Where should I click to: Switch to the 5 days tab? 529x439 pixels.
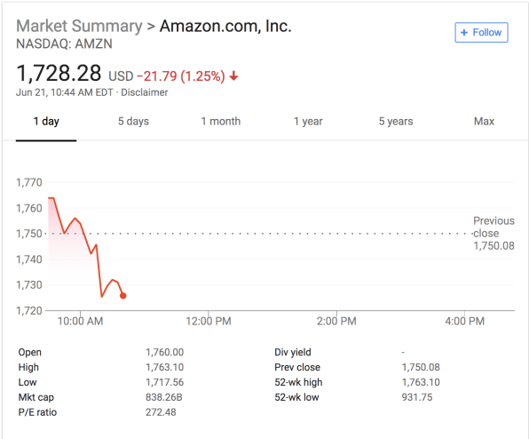[x=133, y=121]
